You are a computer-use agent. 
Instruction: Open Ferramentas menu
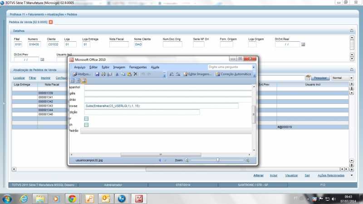point(138,67)
